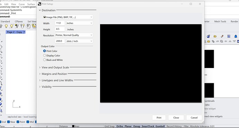
Task: Click the select cursor with star icon
Action: pyautogui.click(x=213, y=41)
